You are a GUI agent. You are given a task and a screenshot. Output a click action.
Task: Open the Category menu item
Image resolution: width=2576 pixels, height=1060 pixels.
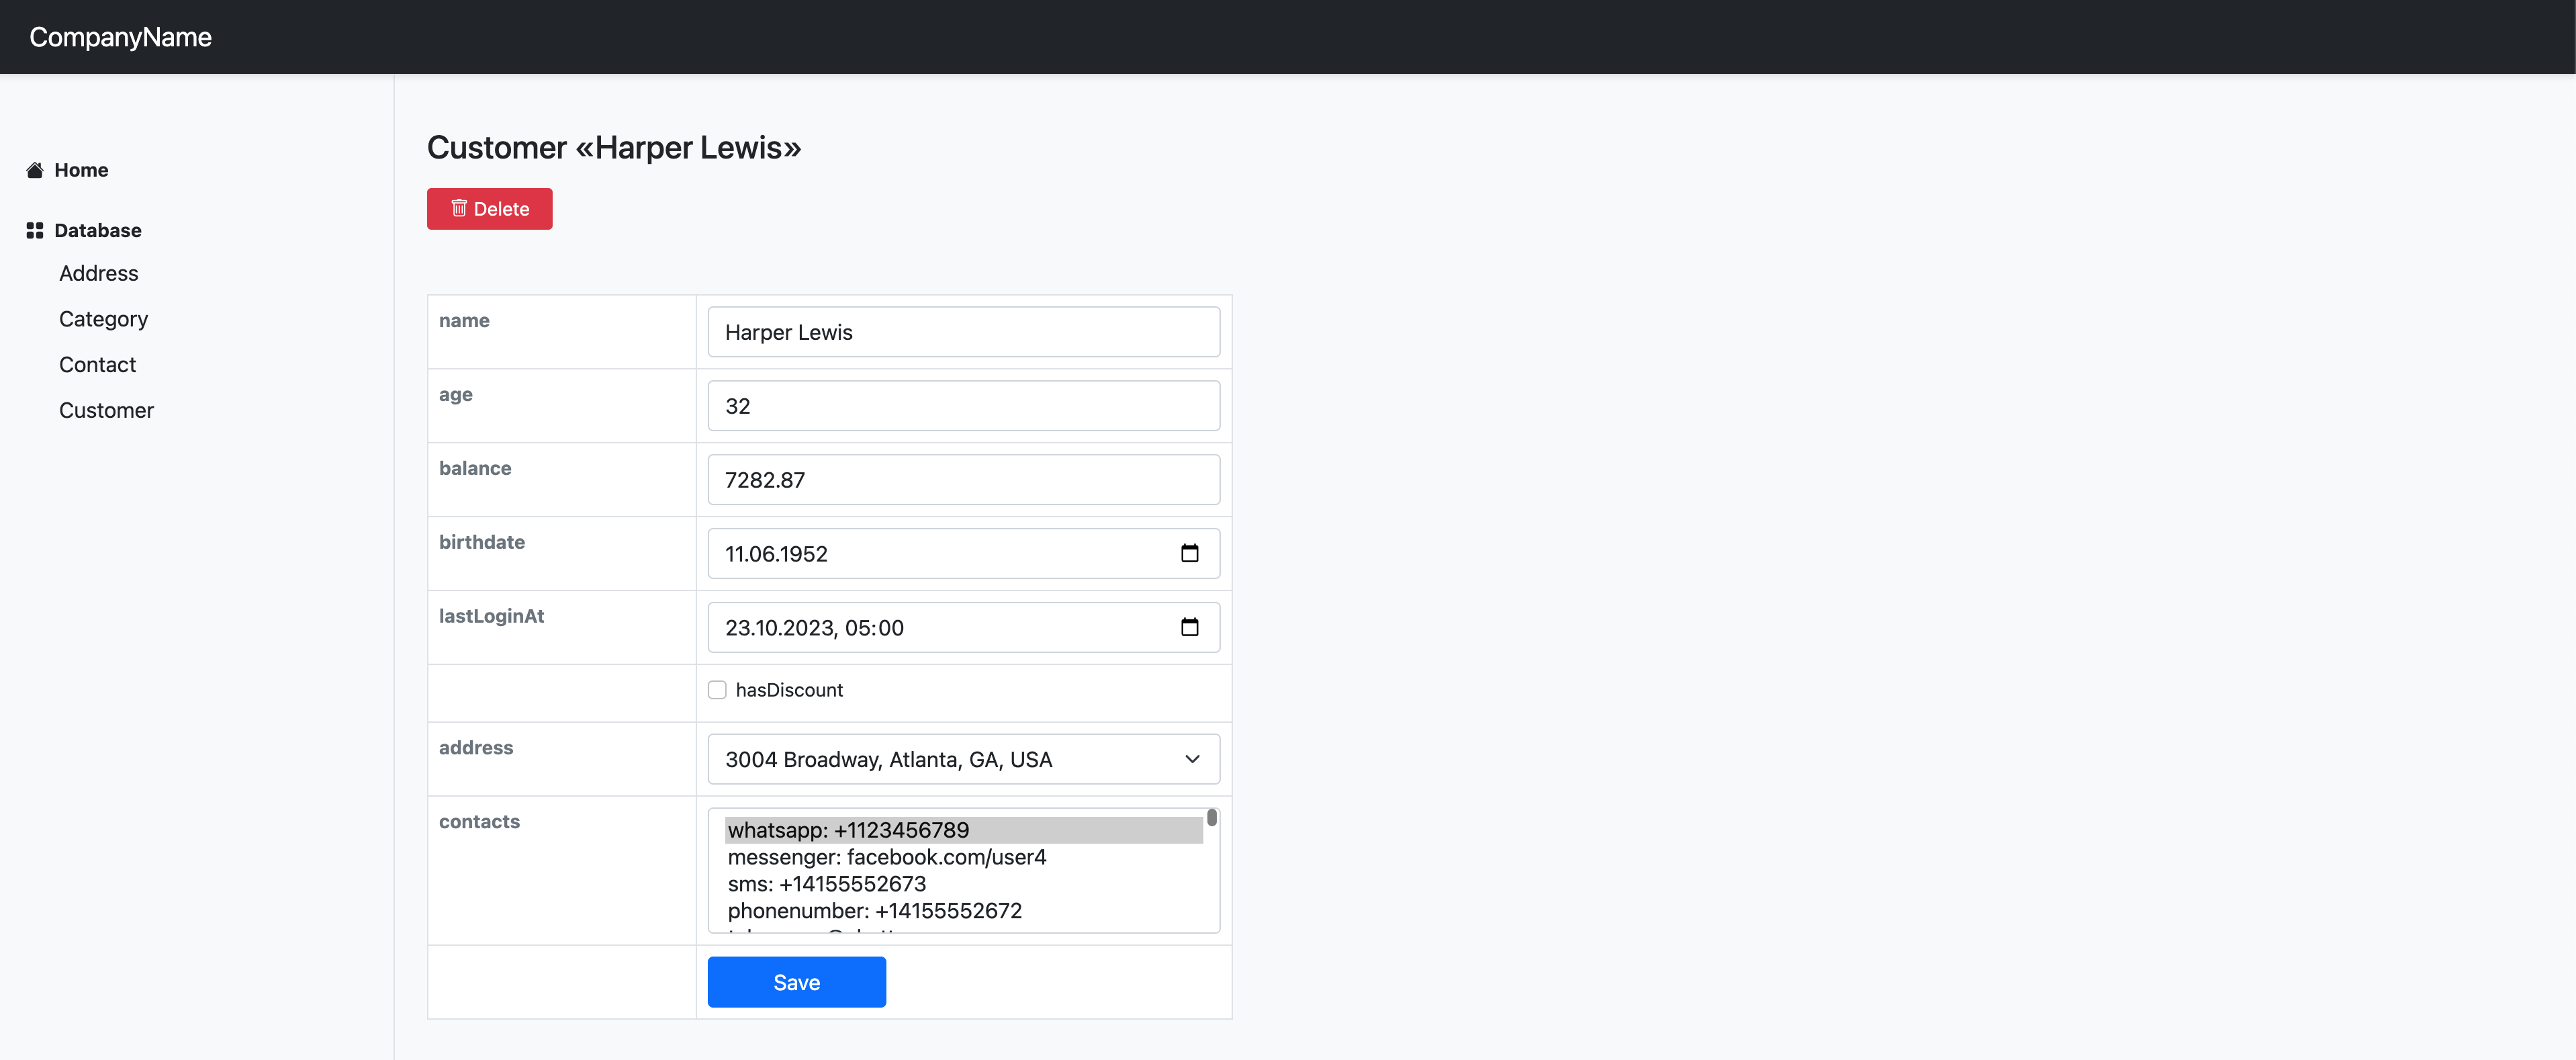103,319
